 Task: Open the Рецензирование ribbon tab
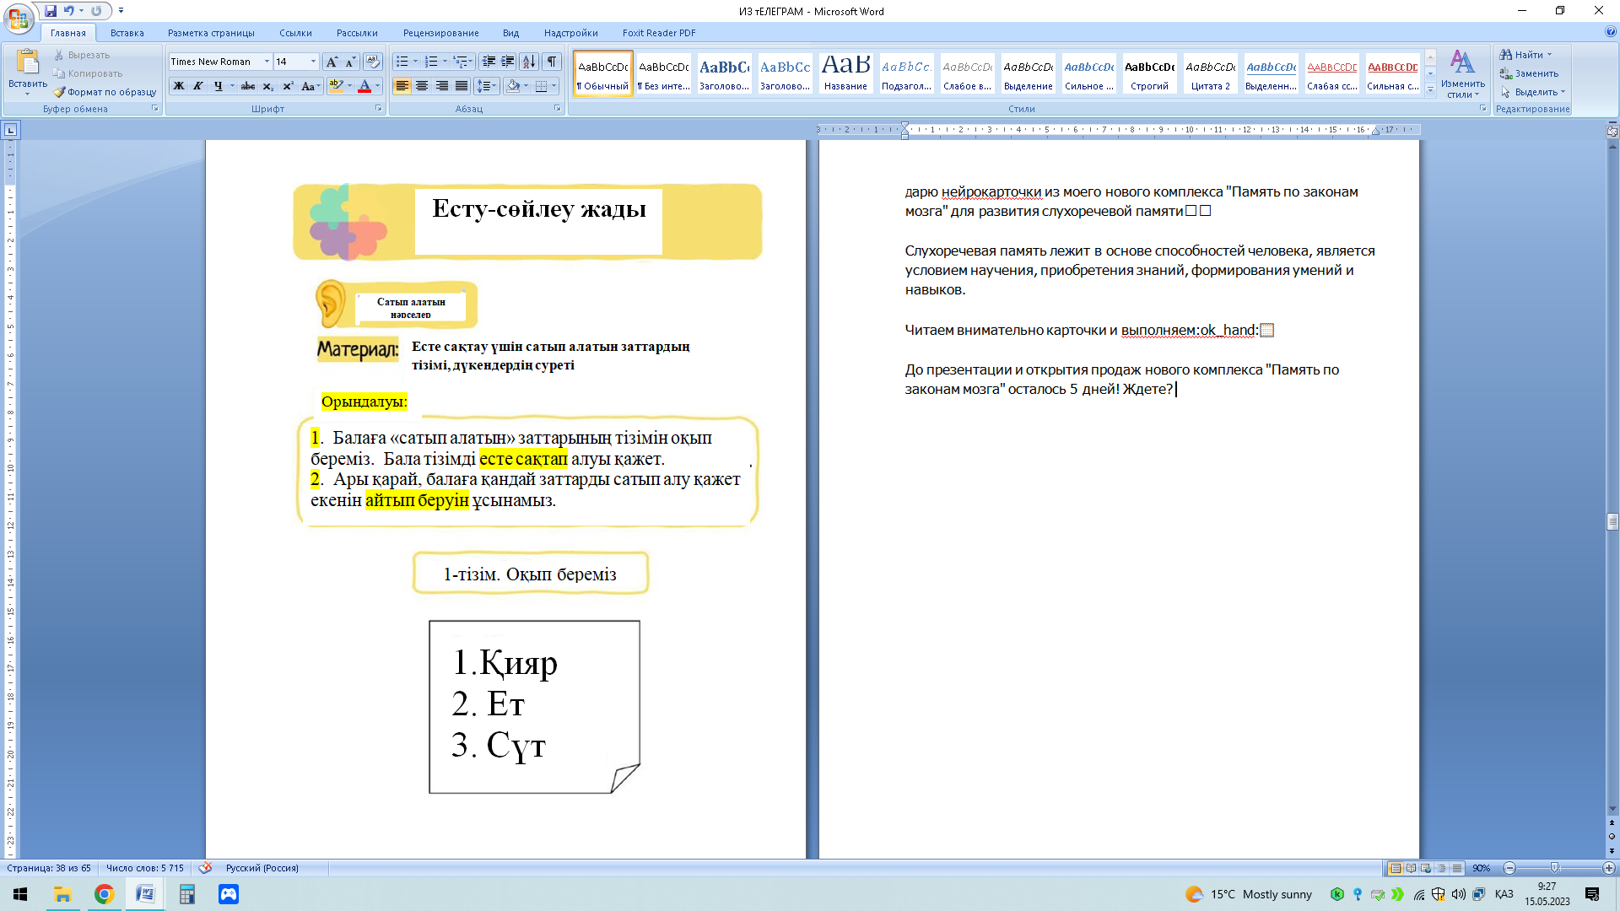point(440,33)
